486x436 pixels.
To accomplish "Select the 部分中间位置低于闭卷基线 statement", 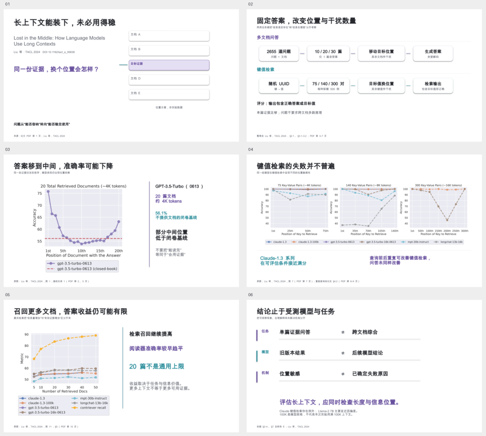I will [171, 235].
